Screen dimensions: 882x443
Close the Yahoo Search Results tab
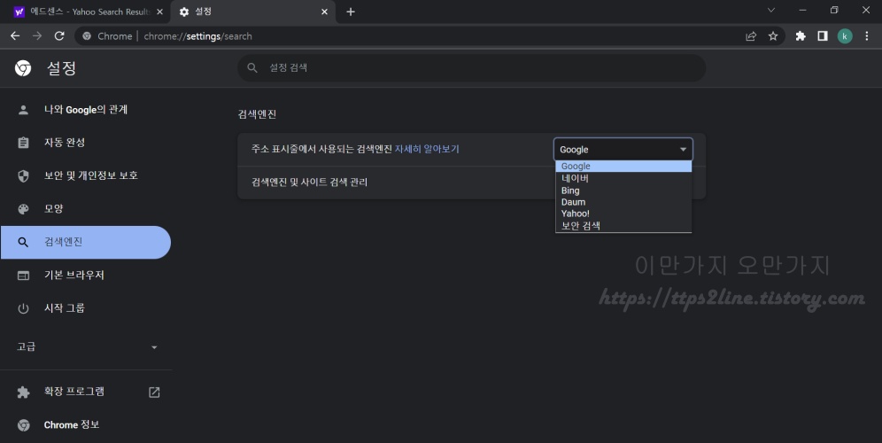click(159, 12)
